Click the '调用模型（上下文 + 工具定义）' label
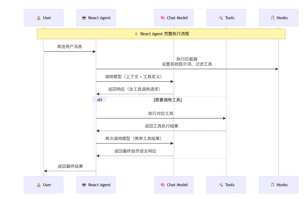308x199 pixels. [134, 77]
